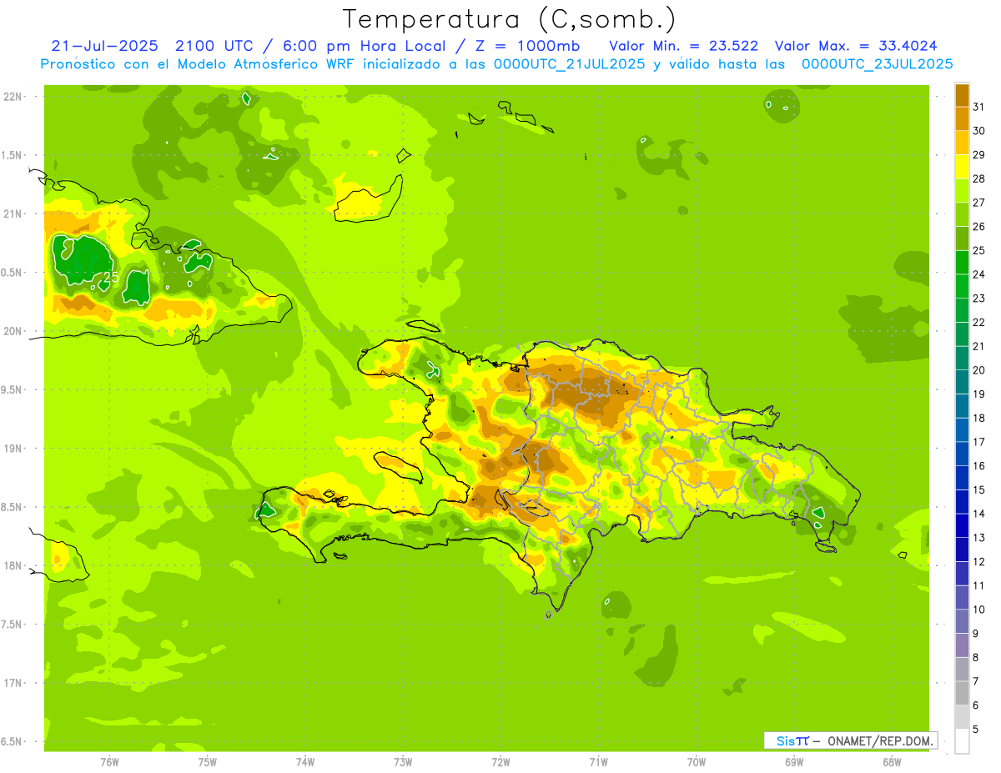The height and width of the screenshot is (773, 1001).
Task: Click the '72W' longitude axis label
Action: coord(500,762)
